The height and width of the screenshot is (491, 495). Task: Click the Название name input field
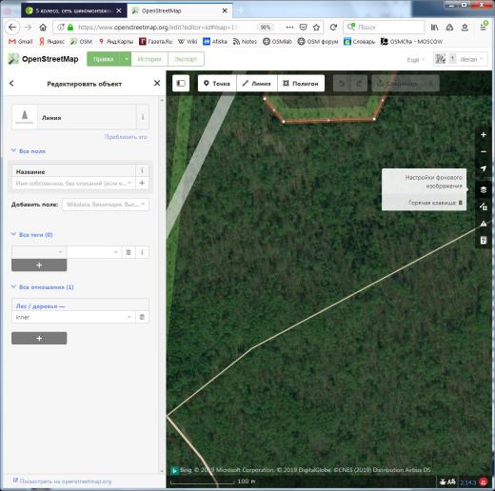tap(73, 183)
